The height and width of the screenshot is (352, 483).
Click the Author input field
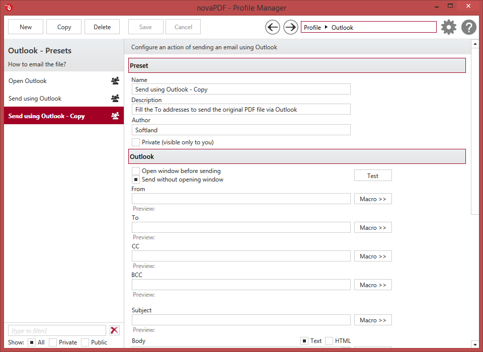coord(241,130)
